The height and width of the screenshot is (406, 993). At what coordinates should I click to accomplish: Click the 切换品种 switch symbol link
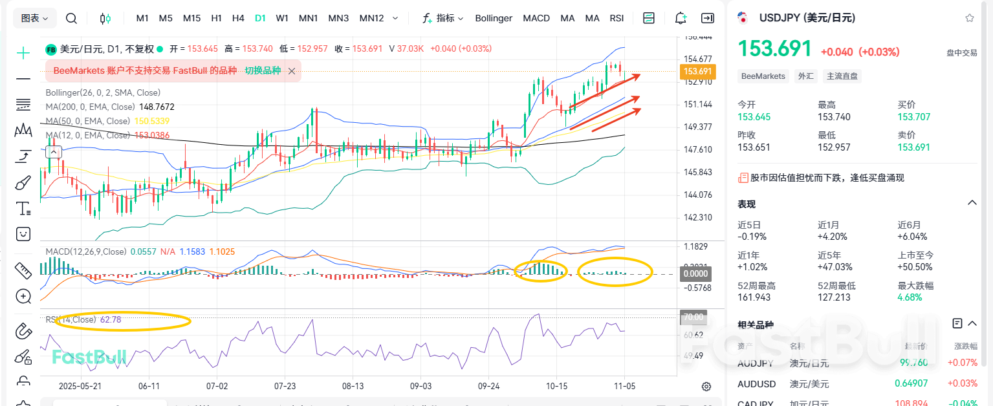pos(261,70)
